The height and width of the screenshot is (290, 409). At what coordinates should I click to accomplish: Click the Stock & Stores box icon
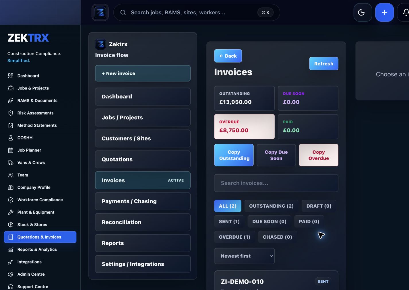click(11, 225)
